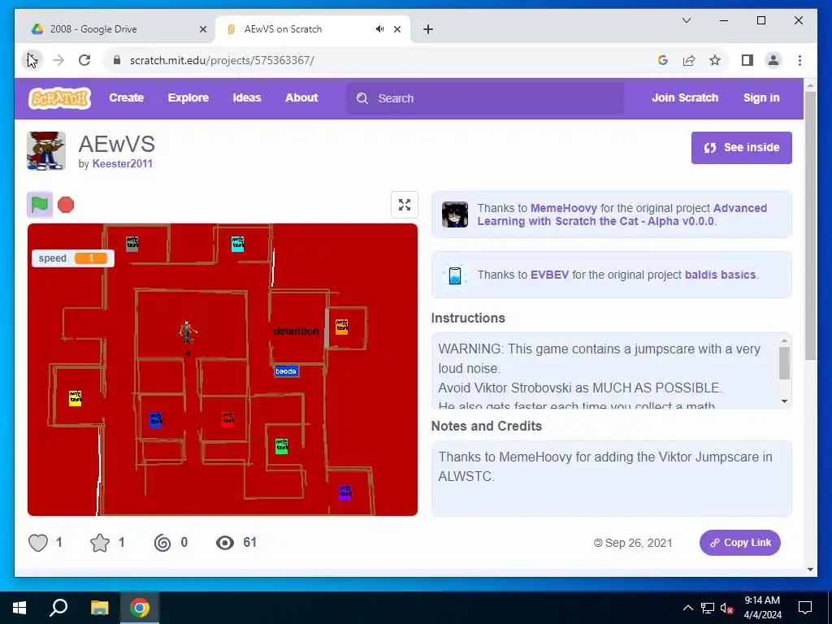Open the Keester2011 author link
Viewport: 832px width, 624px height.
123,163
